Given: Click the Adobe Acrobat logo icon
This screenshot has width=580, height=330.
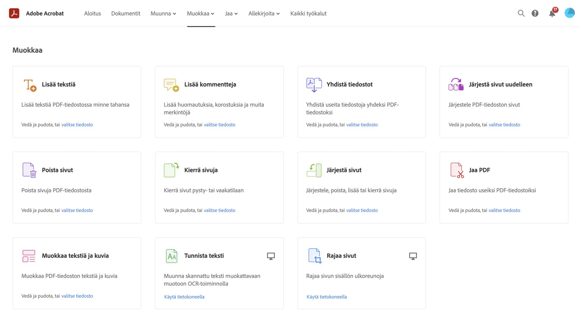Looking at the screenshot, I should coord(14,13).
